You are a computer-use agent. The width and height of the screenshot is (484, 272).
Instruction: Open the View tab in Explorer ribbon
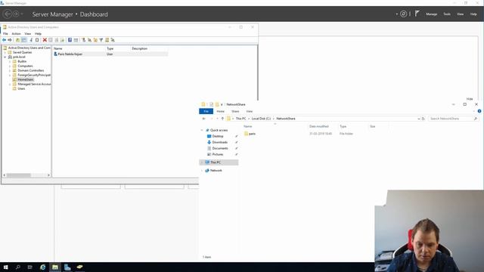tap(250, 111)
